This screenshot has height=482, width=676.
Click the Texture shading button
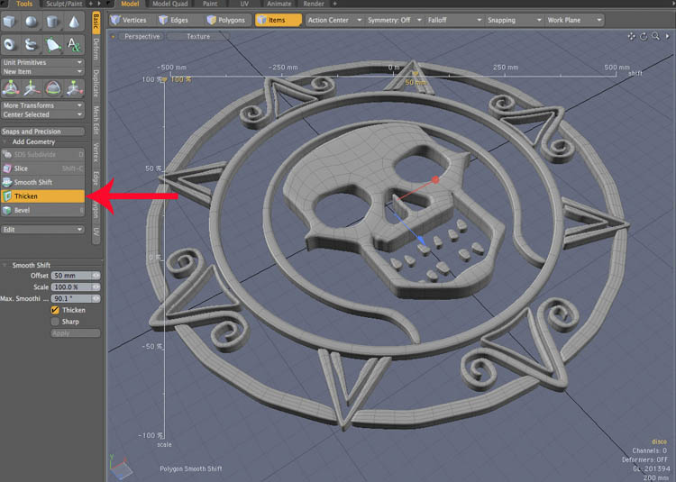(x=198, y=37)
